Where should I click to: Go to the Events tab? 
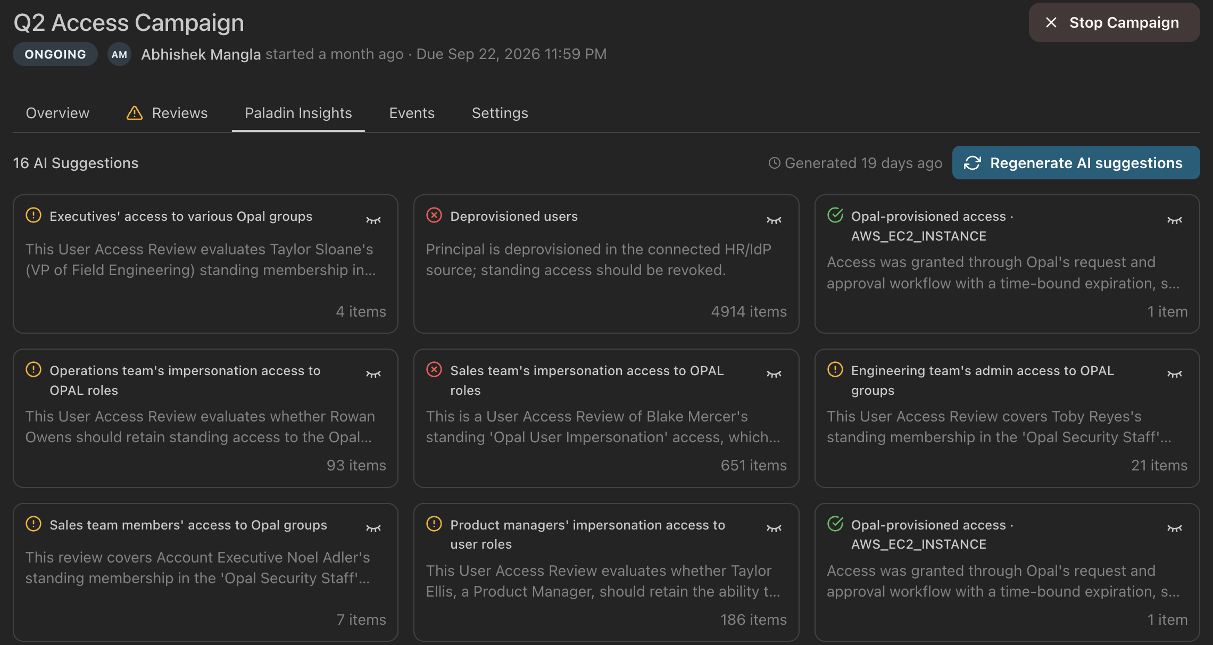[x=412, y=113]
